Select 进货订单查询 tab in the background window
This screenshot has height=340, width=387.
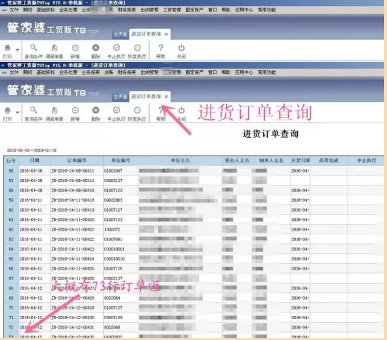click(x=146, y=34)
